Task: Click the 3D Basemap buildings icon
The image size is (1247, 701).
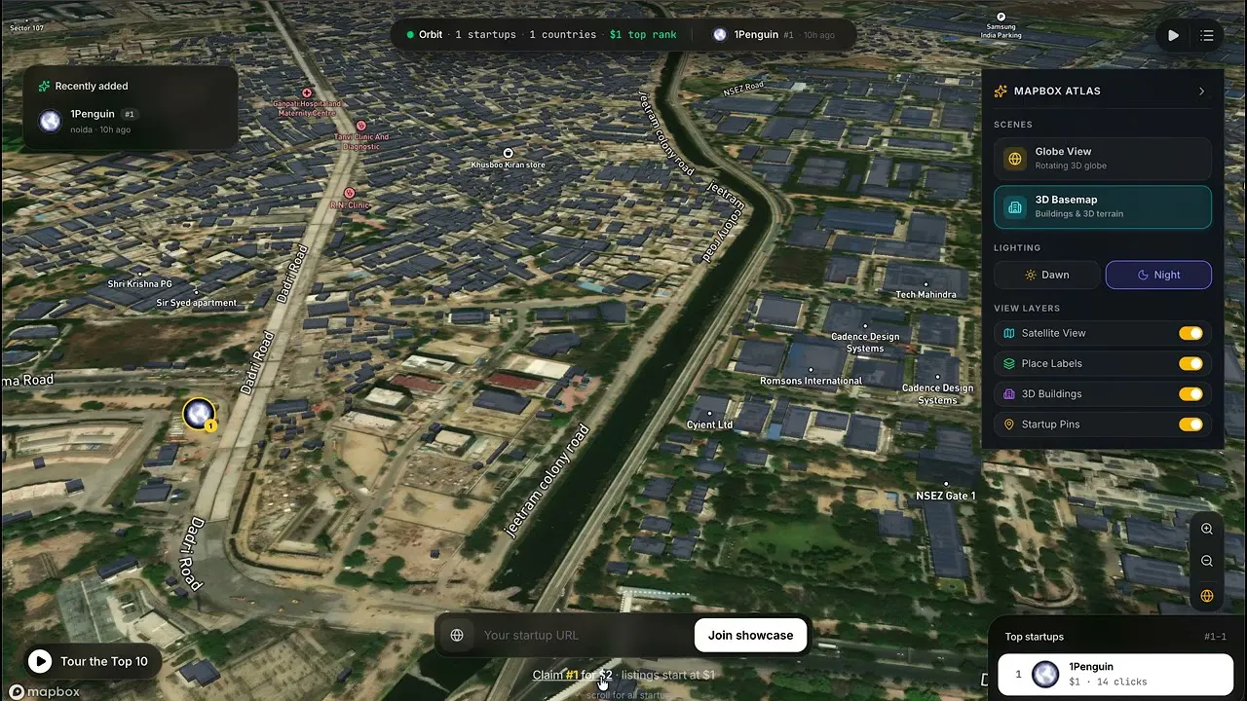Action: point(1015,206)
